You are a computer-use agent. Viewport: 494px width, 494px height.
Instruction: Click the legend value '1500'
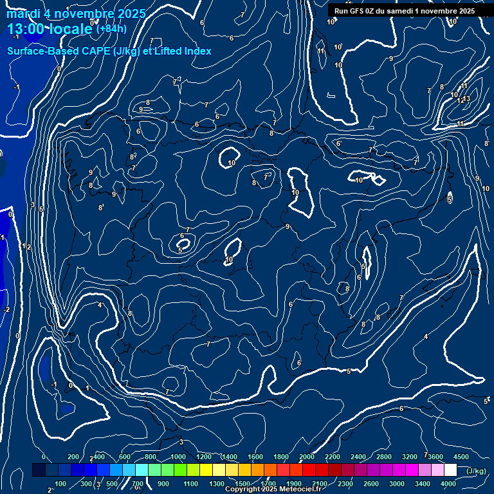click(242, 484)
